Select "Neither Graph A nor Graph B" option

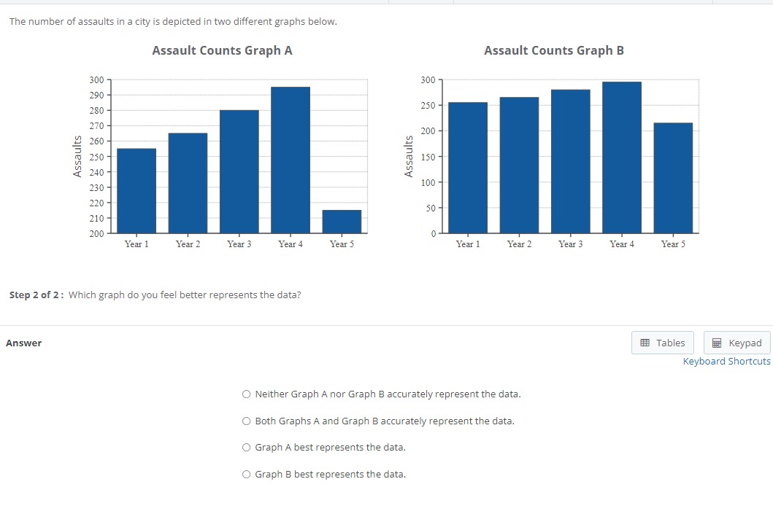click(x=246, y=394)
